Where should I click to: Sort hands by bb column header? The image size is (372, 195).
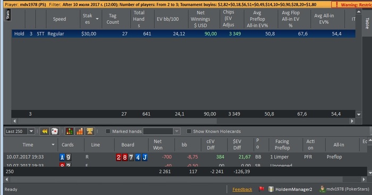point(184,145)
